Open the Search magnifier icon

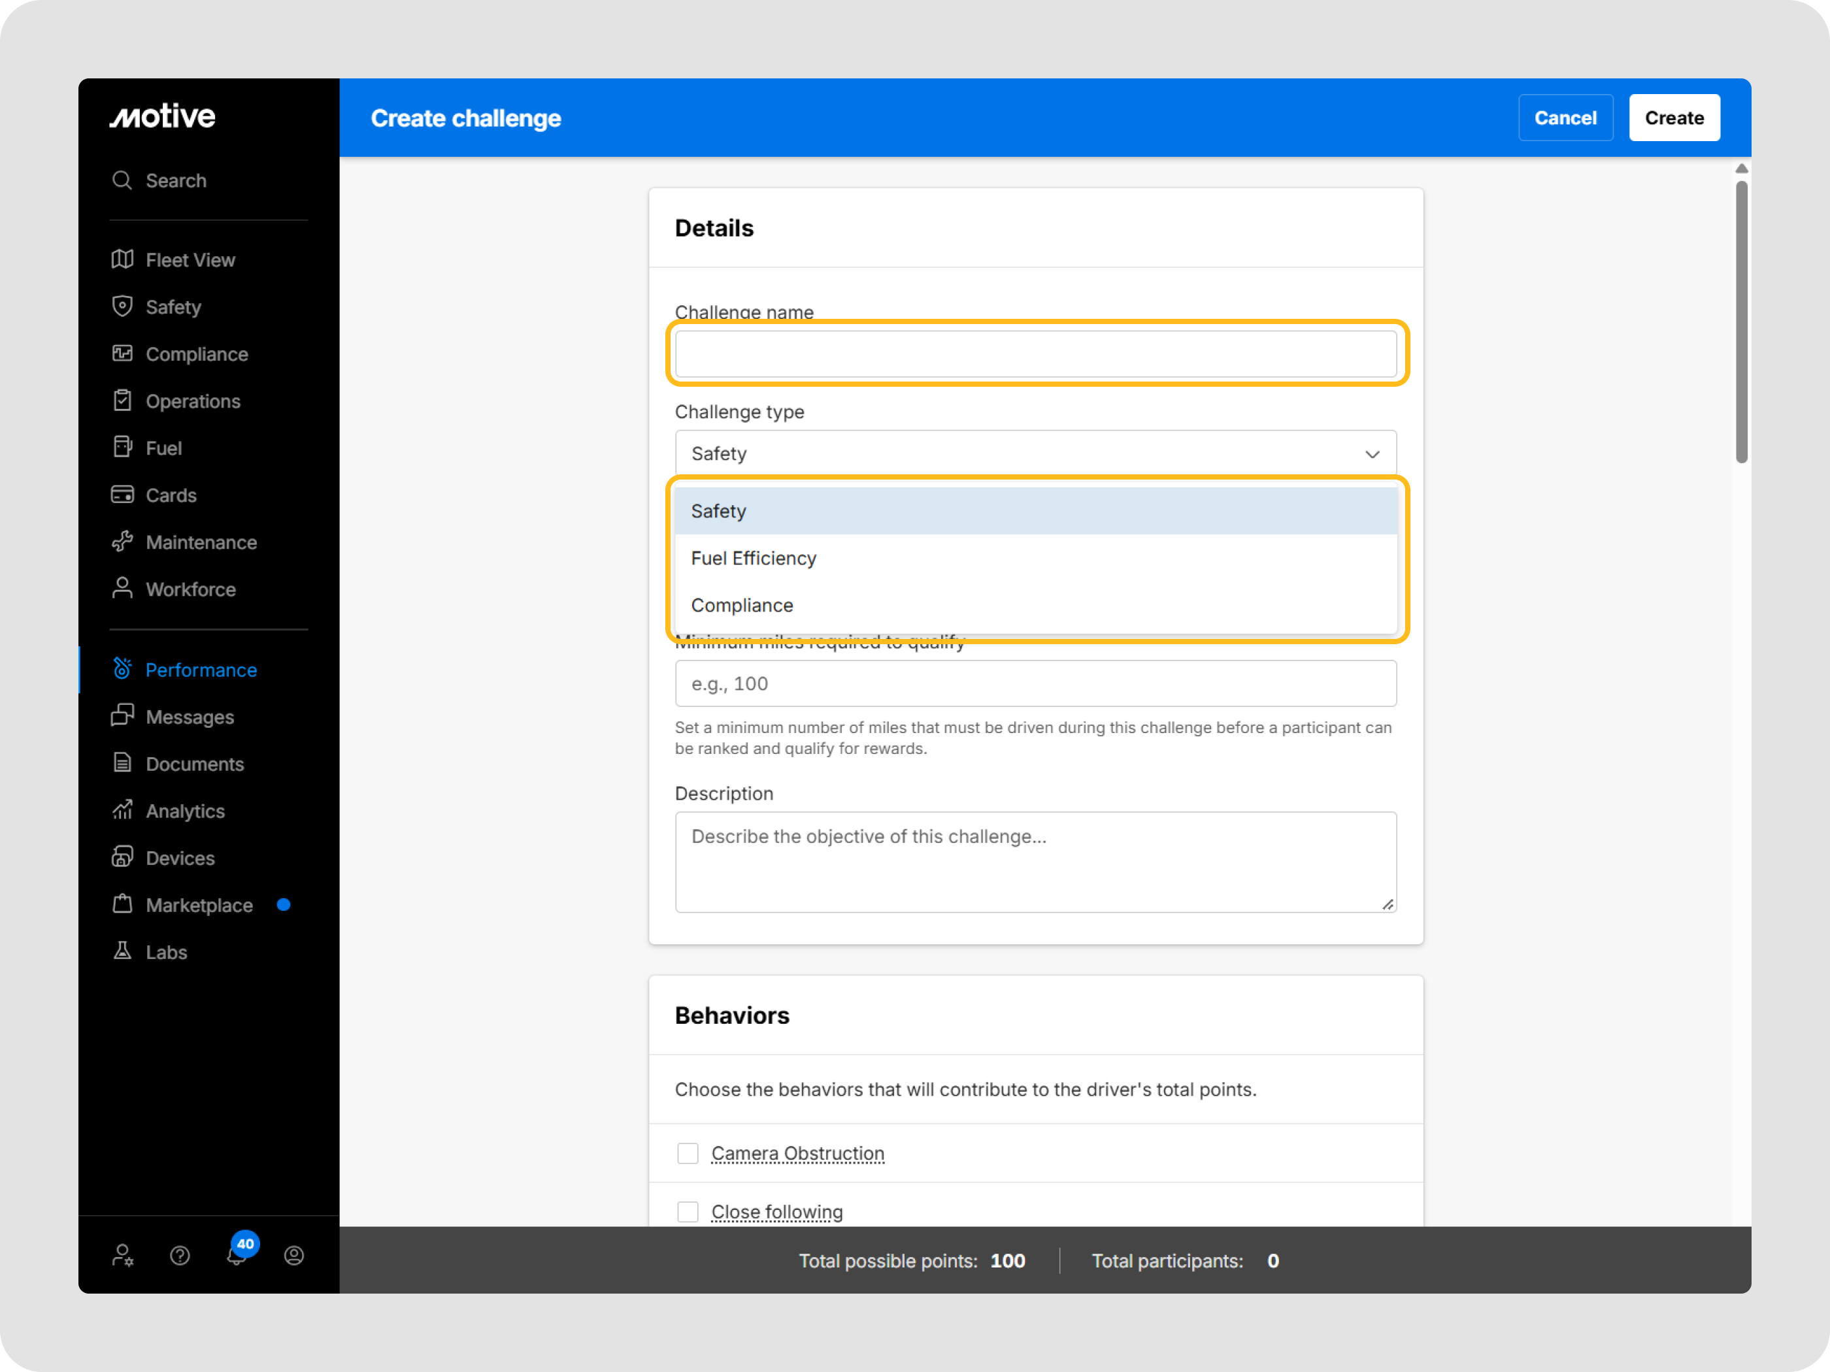[x=122, y=180]
